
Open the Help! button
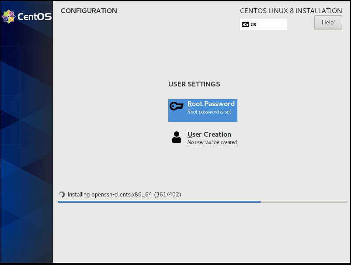(x=328, y=23)
